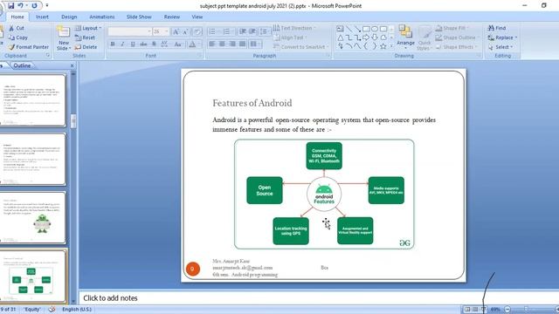This screenshot has height=314, width=559.
Task: Open Change Case dropdown
Action: [x=178, y=44]
